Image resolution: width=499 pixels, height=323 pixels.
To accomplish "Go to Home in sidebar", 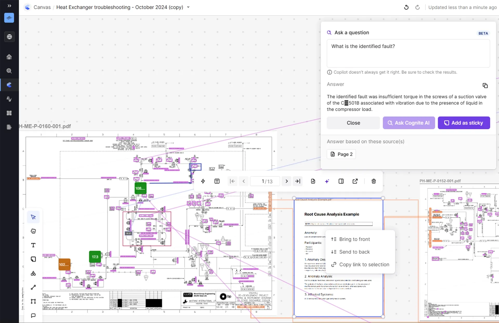I will [9, 57].
